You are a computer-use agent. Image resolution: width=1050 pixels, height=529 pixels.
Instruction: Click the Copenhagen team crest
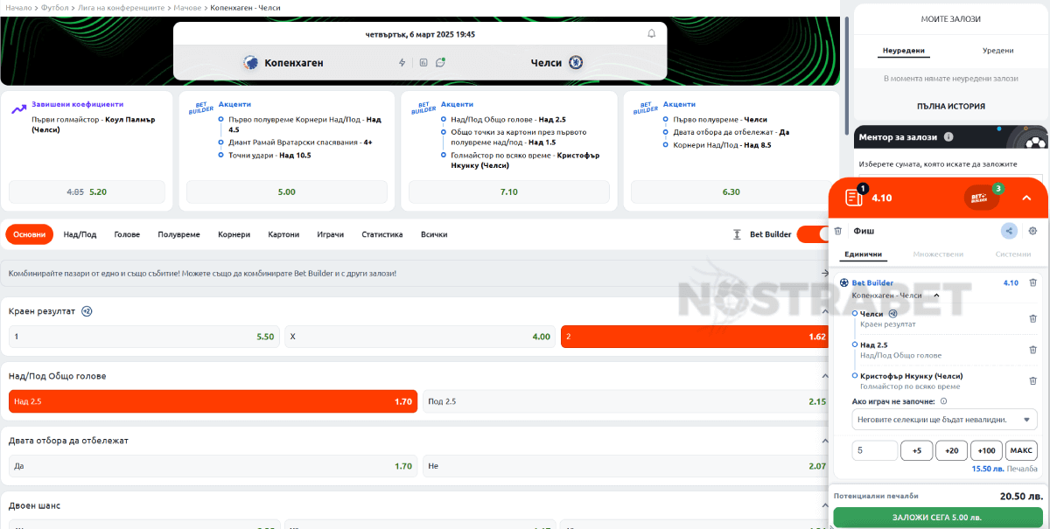(251, 63)
